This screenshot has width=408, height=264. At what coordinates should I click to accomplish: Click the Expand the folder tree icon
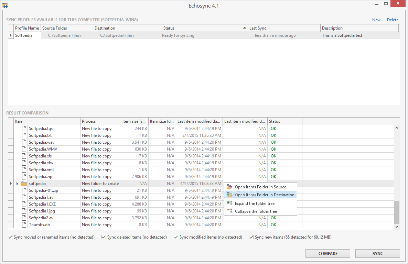(x=229, y=203)
